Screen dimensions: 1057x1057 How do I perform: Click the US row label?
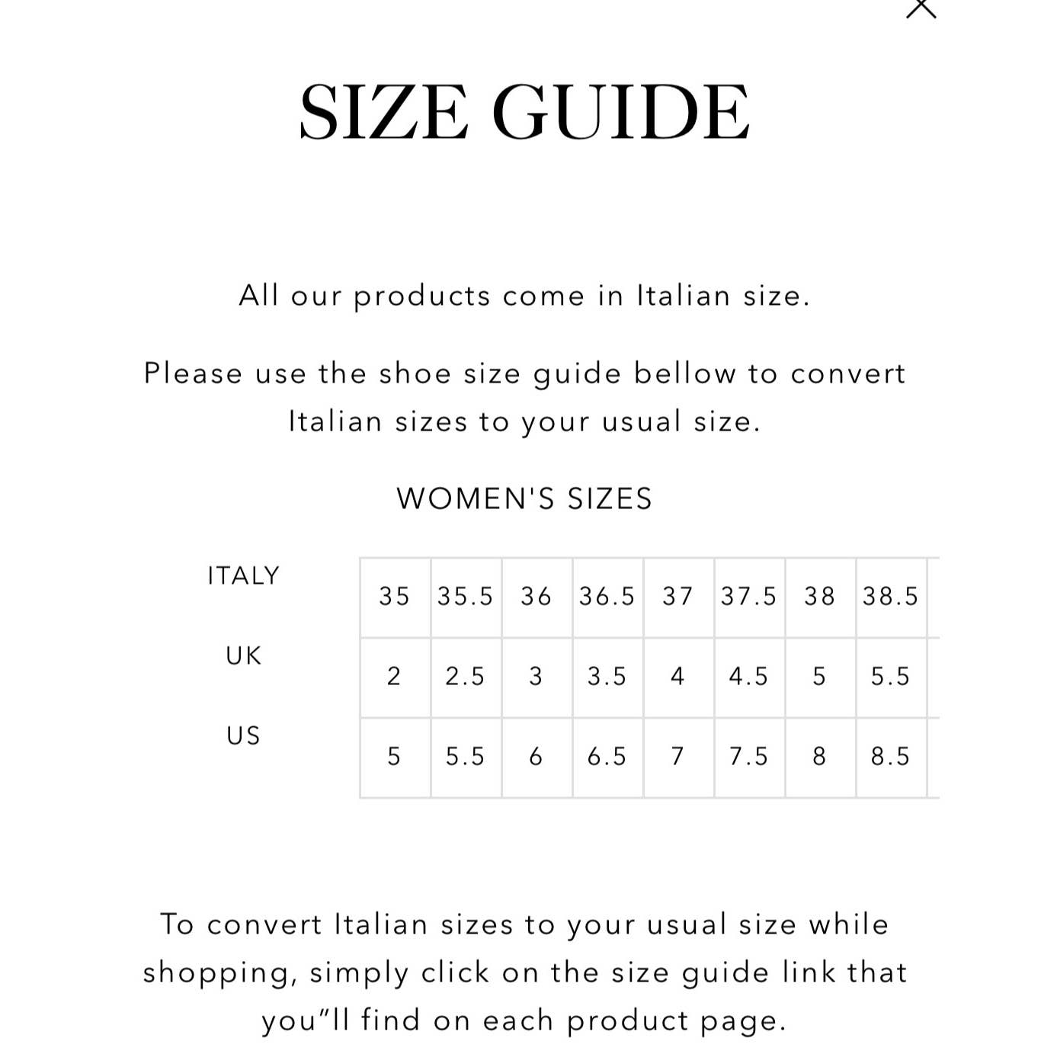click(244, 736)
